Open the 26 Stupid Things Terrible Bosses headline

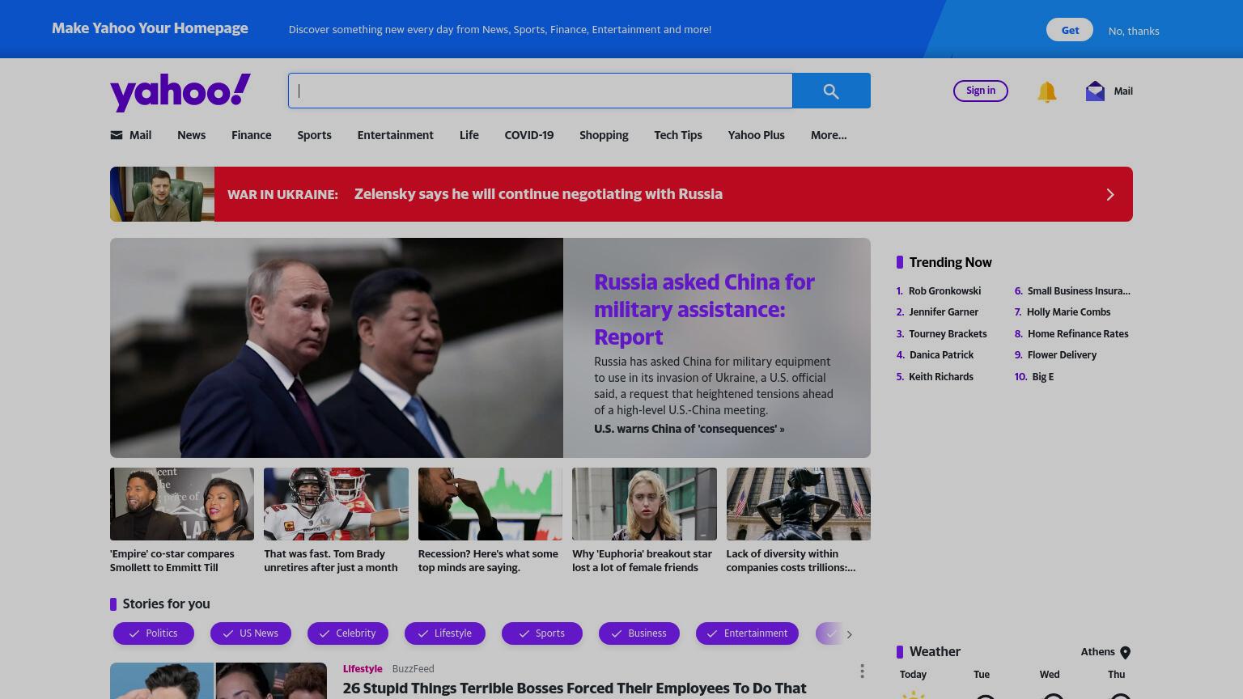[575, 688]
